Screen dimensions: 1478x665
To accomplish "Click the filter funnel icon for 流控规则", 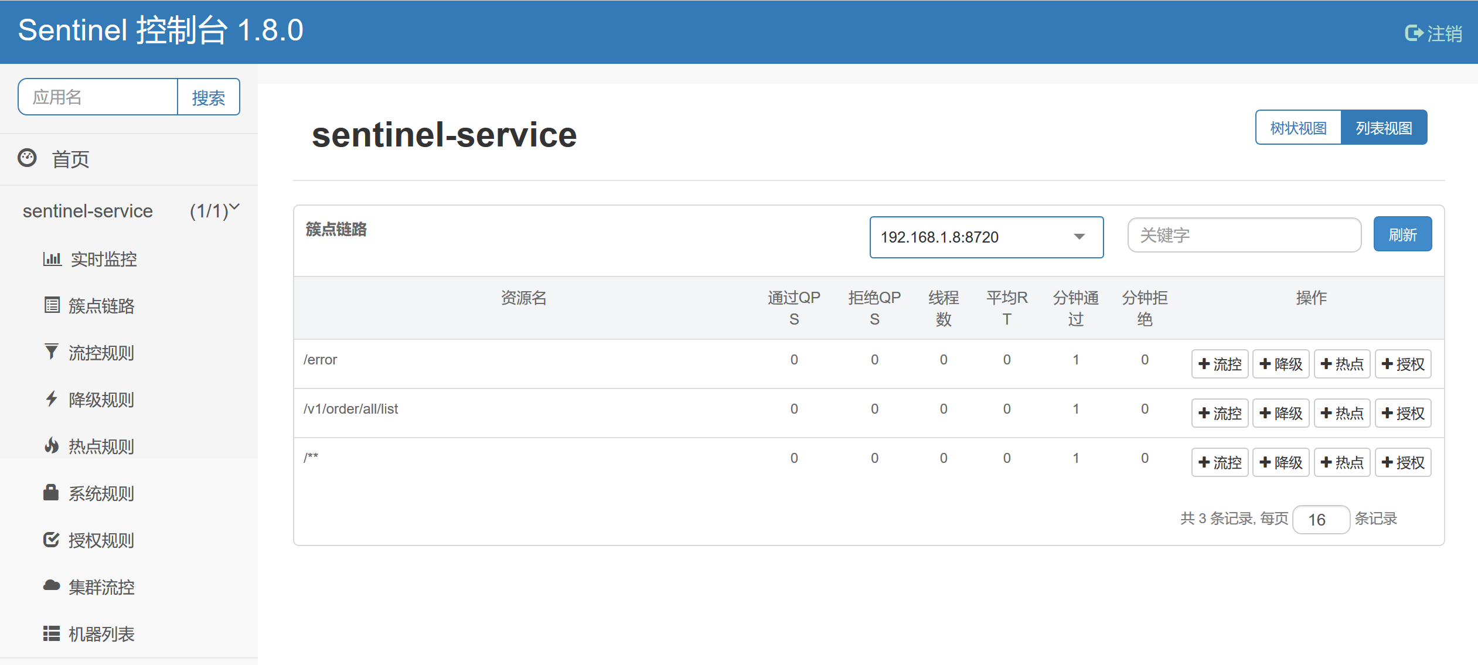I will (52, 352).
